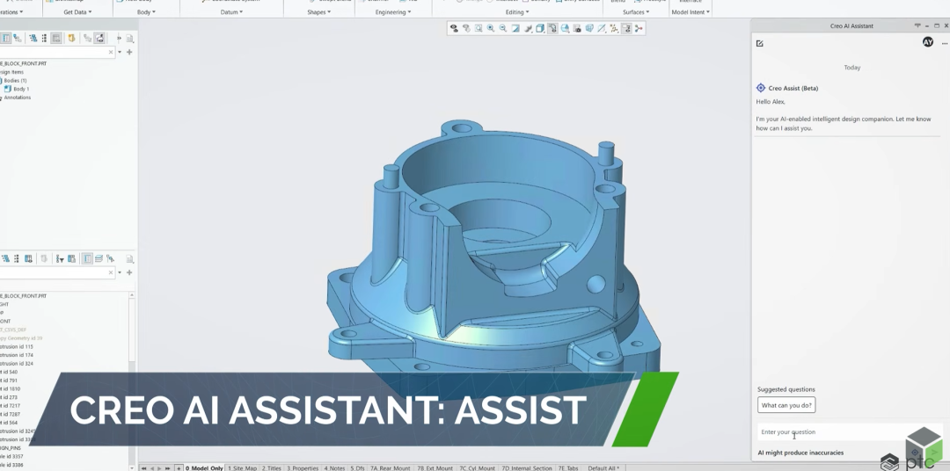Open the AI Assistant more options ellipsis
Screen dimensions: 950x471
pyautogui.click(x=944, y=44)
